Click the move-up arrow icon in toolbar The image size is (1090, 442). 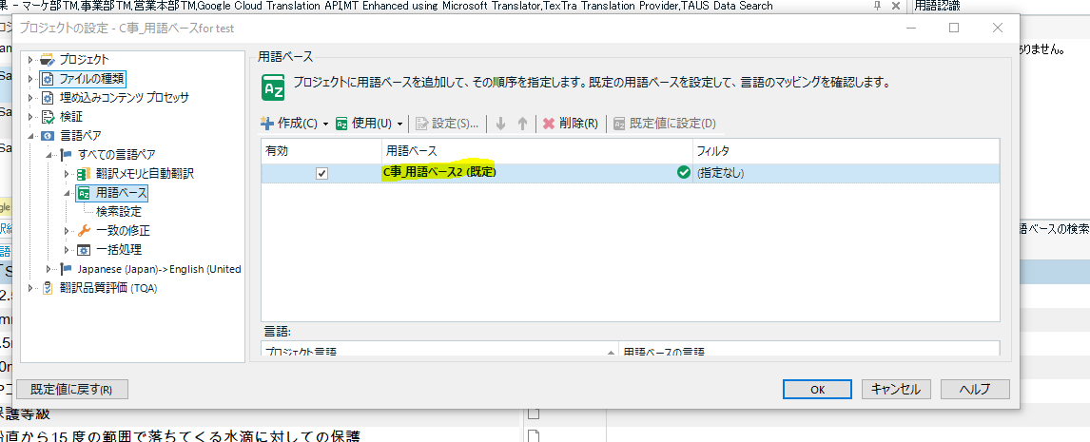[521, 124]
